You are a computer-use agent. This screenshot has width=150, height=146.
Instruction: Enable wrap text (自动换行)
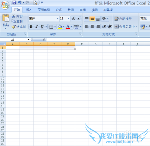pos(123,19)
